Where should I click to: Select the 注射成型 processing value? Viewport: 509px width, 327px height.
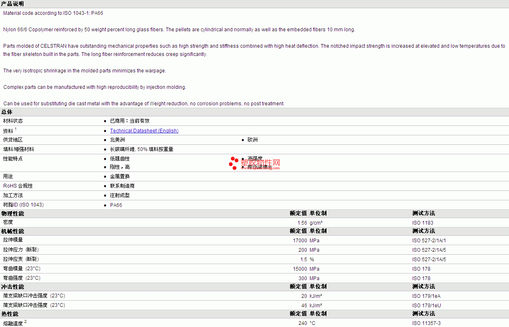pyautogui.click(x=120, y=195)
